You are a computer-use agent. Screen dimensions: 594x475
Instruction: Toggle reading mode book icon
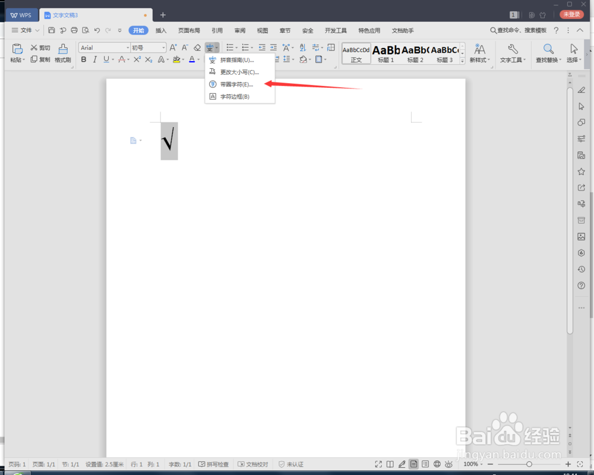coord(390,464)
